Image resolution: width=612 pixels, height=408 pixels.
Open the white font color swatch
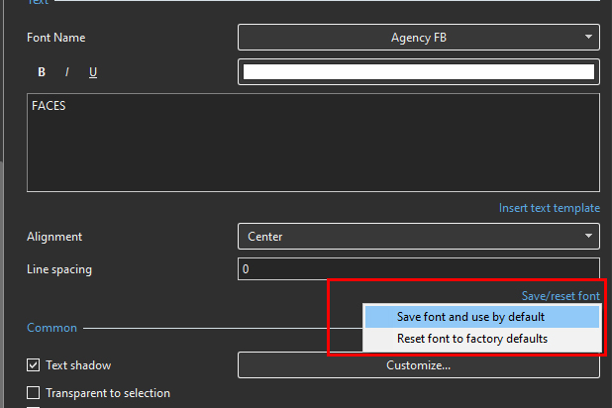(418, 71)
